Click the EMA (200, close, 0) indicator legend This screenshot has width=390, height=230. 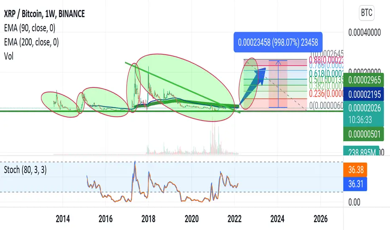pyautogui.click(x=31, y=42)
